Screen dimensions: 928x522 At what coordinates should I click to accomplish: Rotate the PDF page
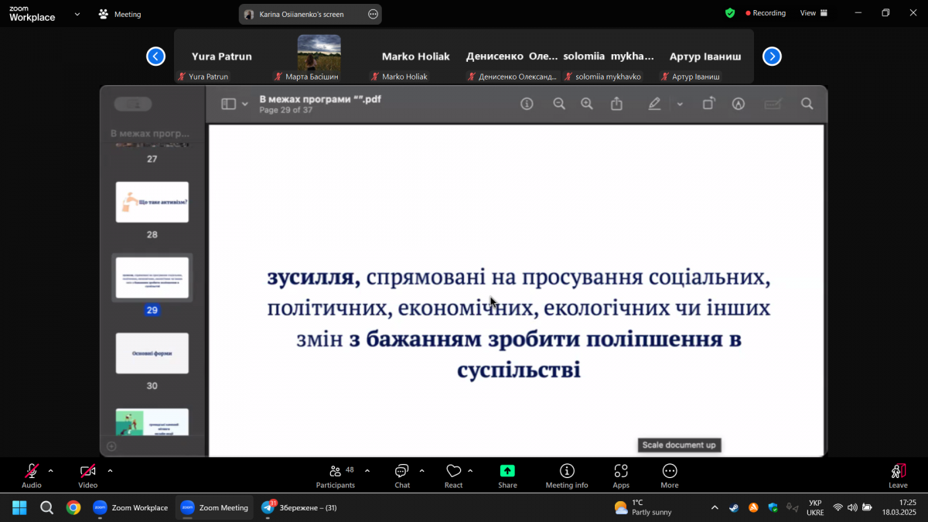(708, 103)
